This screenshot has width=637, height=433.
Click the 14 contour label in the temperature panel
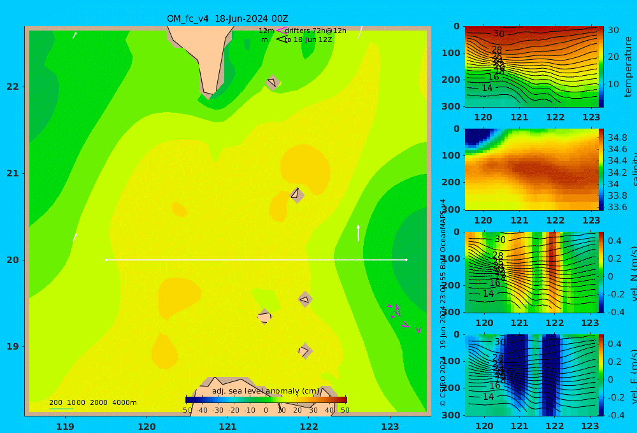pos(487,88)
